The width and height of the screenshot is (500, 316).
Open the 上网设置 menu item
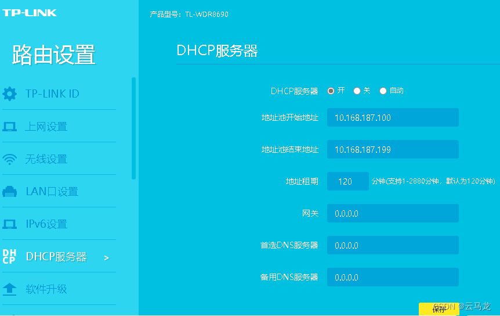coord(59,127)
